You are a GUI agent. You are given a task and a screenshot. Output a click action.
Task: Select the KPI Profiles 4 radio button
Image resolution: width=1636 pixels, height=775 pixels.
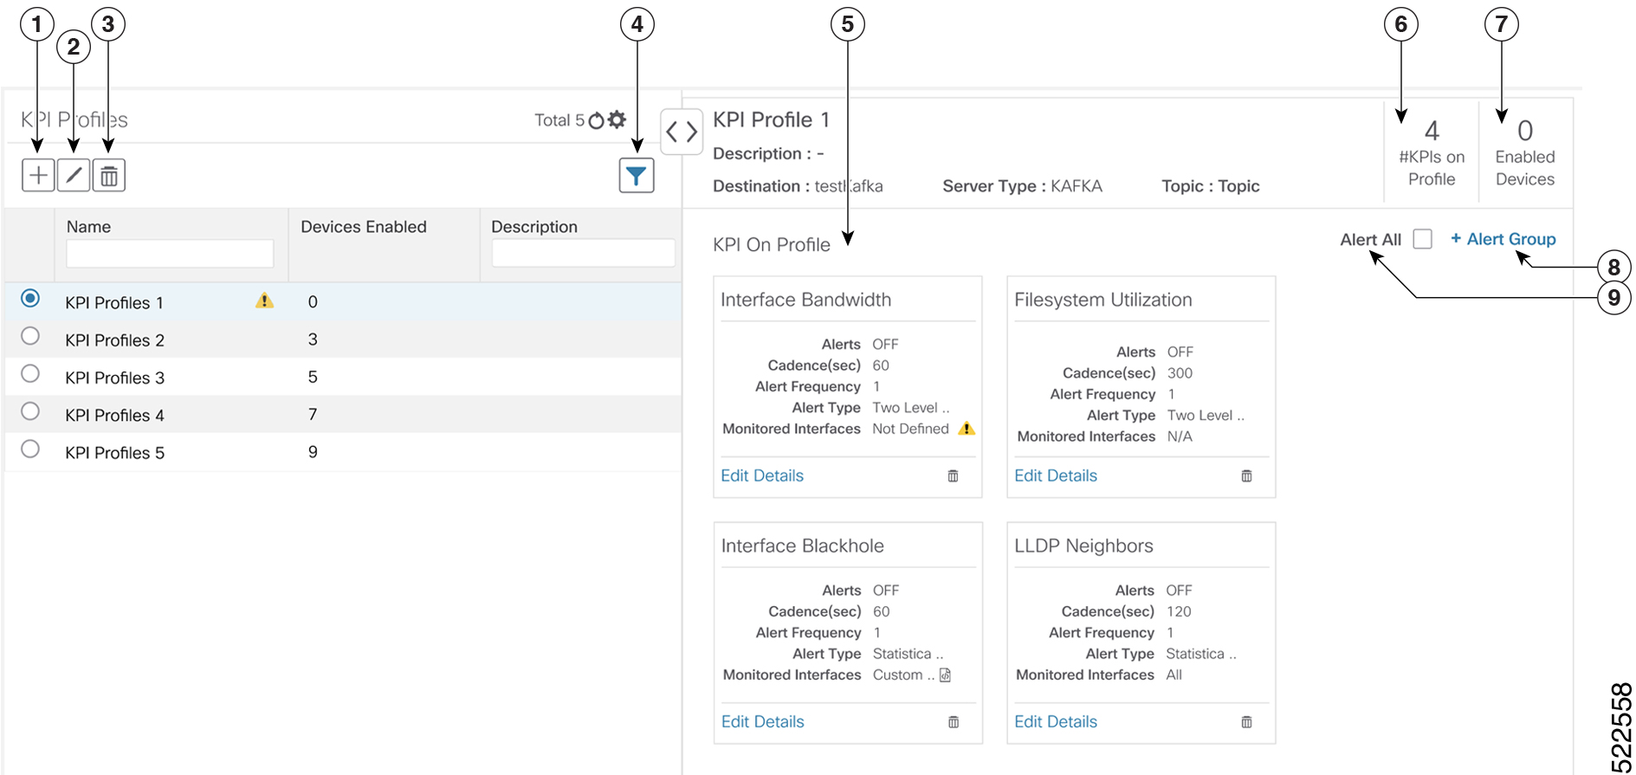tap(30, 411)
